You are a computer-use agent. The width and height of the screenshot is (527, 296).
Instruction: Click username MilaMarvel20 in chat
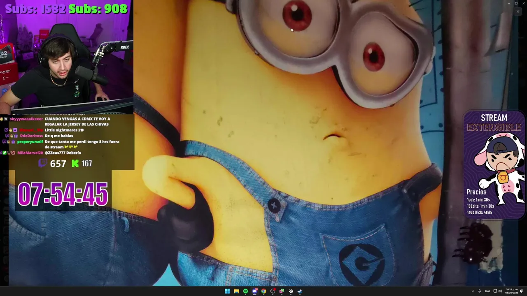coord(30,153)
